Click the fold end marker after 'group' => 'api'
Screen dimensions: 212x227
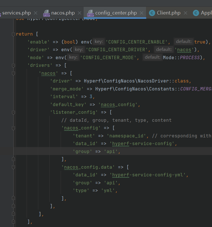(13, 159)
